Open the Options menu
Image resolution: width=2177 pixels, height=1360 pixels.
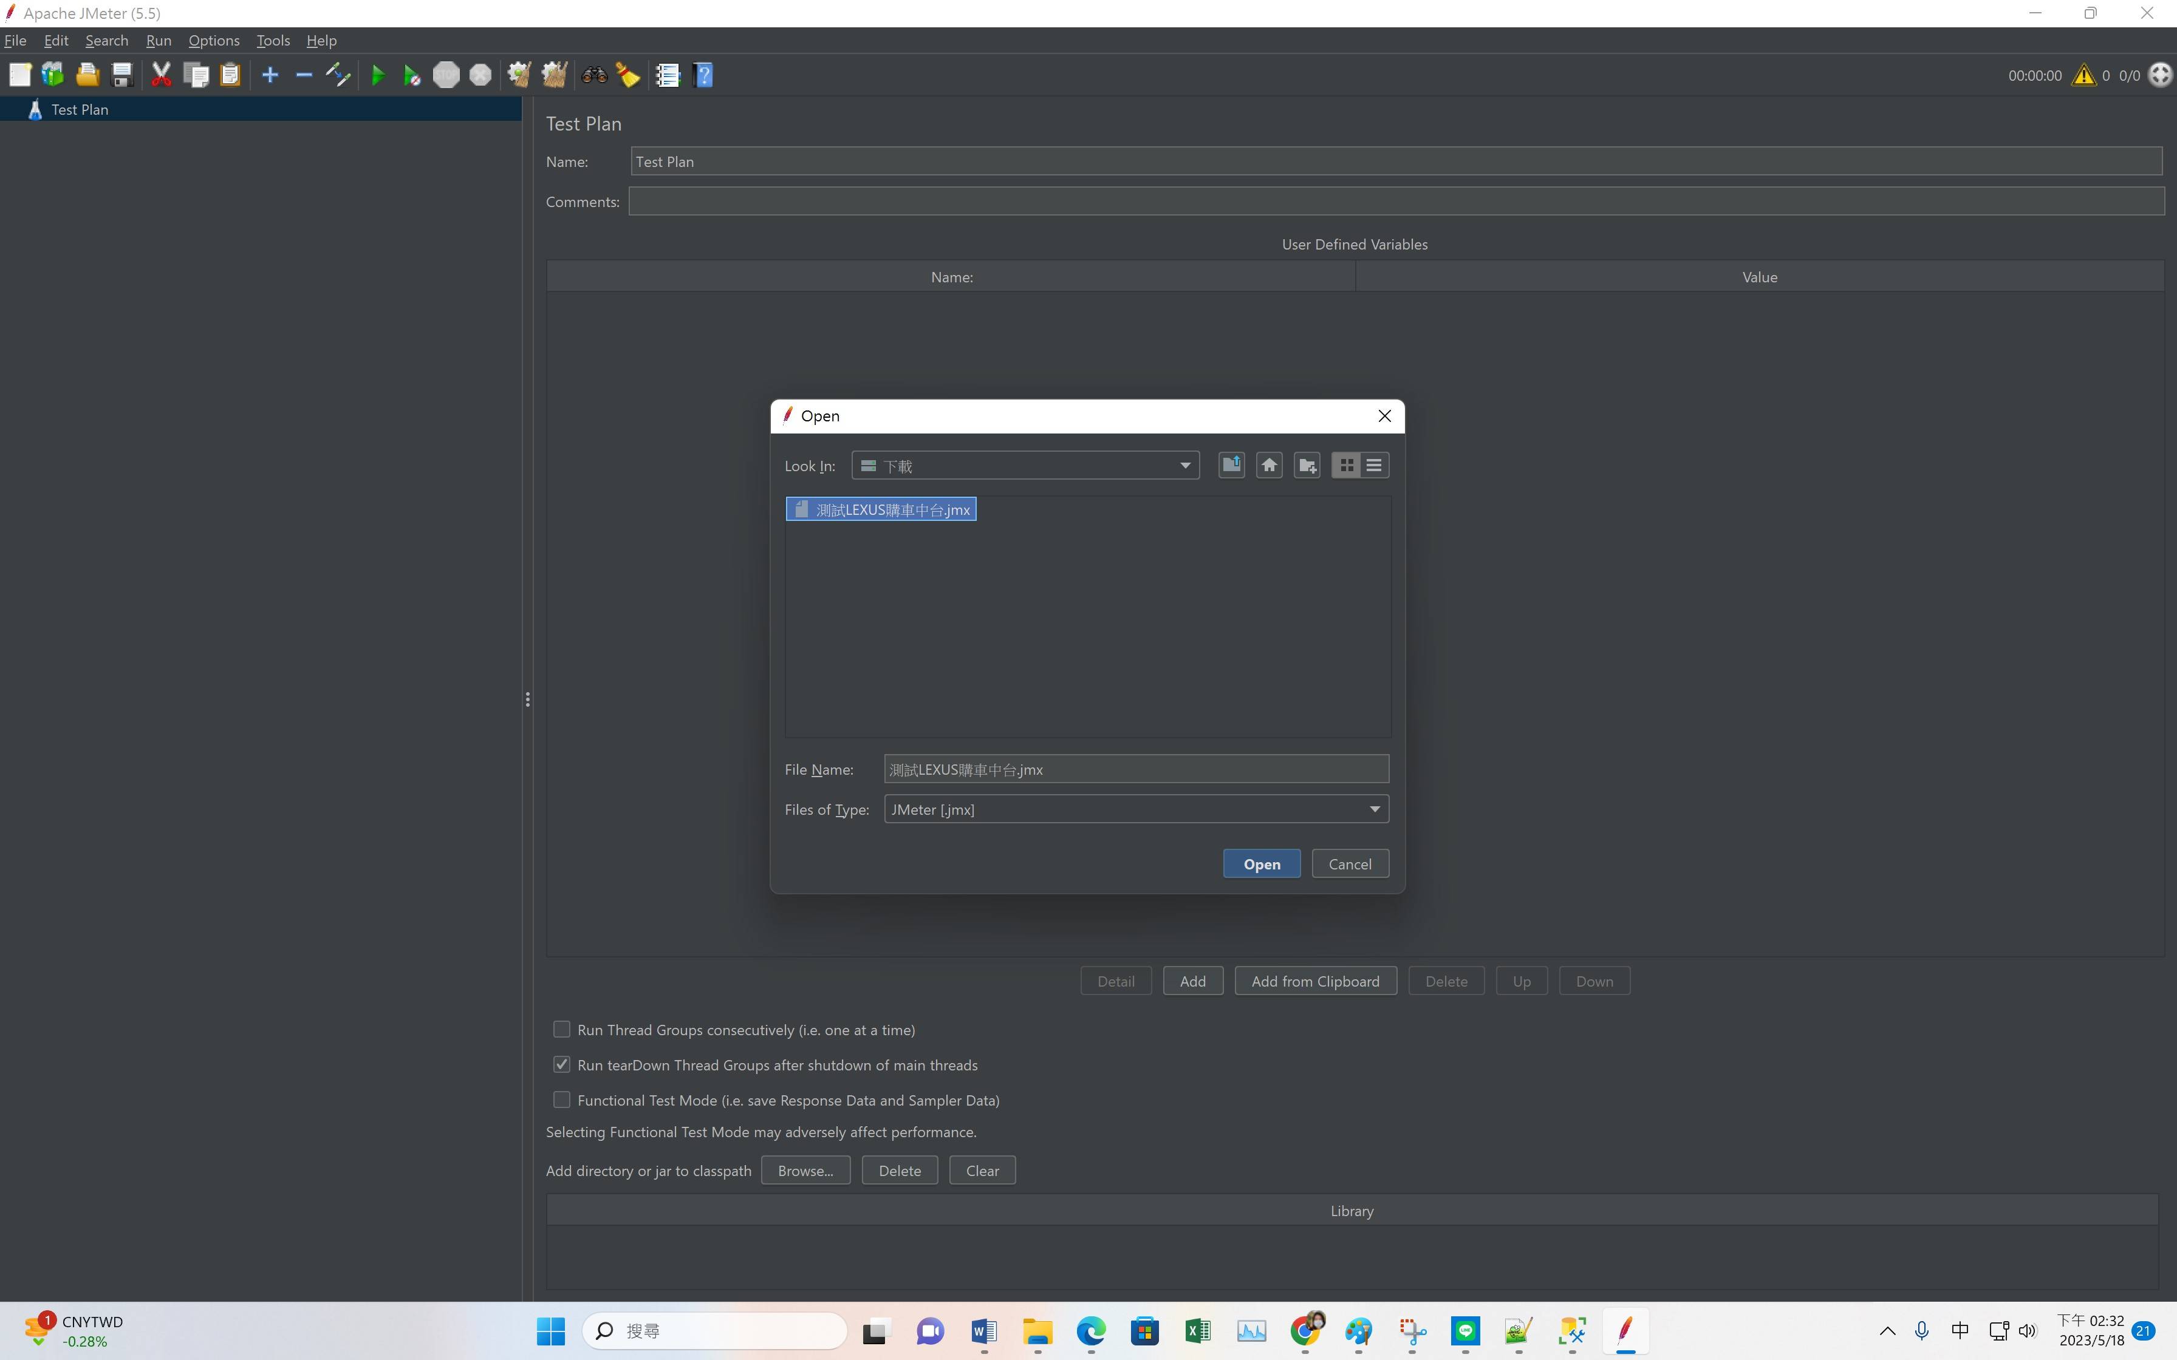(214, 41)
